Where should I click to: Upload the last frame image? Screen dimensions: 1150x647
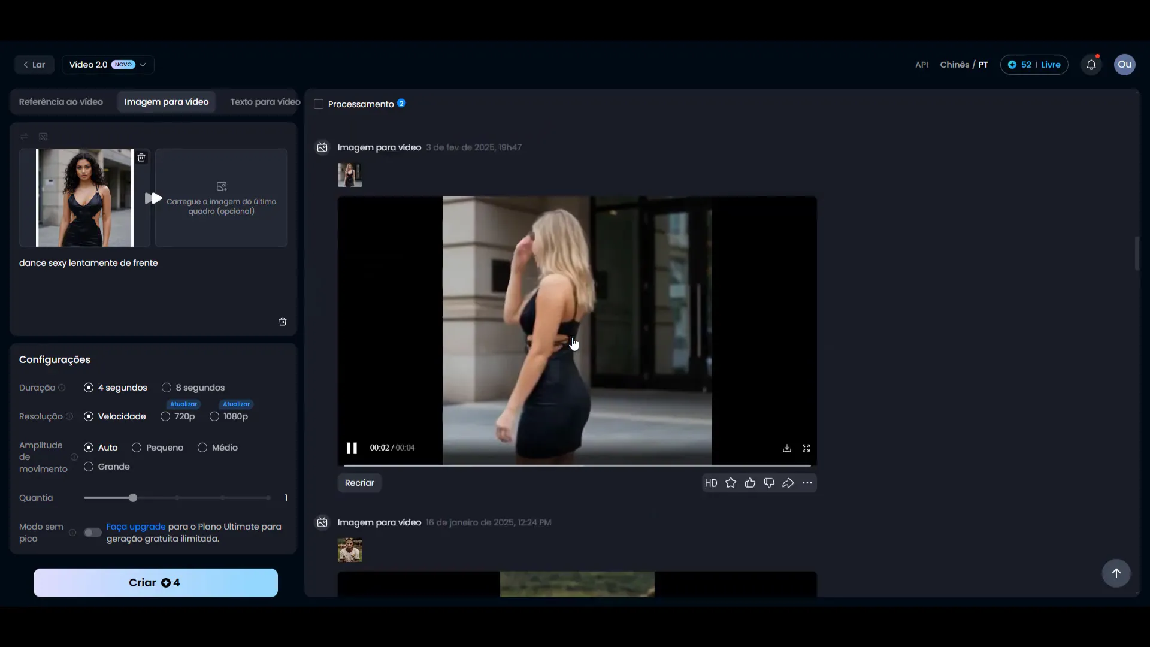coord(222,198)
